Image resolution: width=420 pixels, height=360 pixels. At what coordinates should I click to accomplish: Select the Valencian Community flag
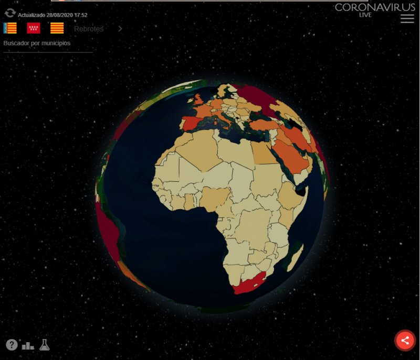tap(10, 28)
